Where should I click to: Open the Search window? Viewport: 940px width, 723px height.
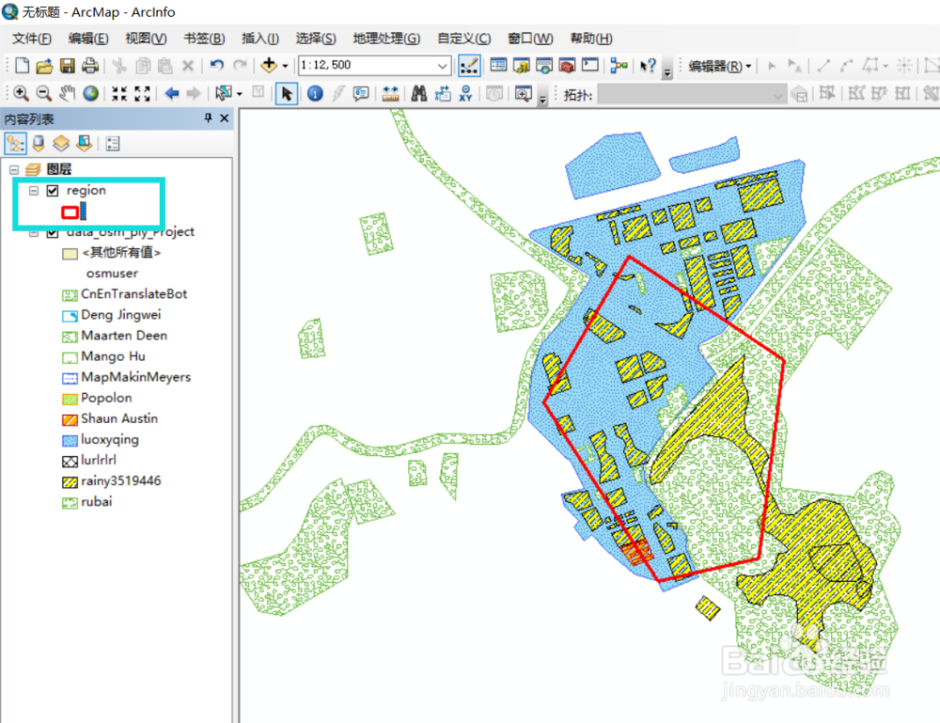point(544,66)
